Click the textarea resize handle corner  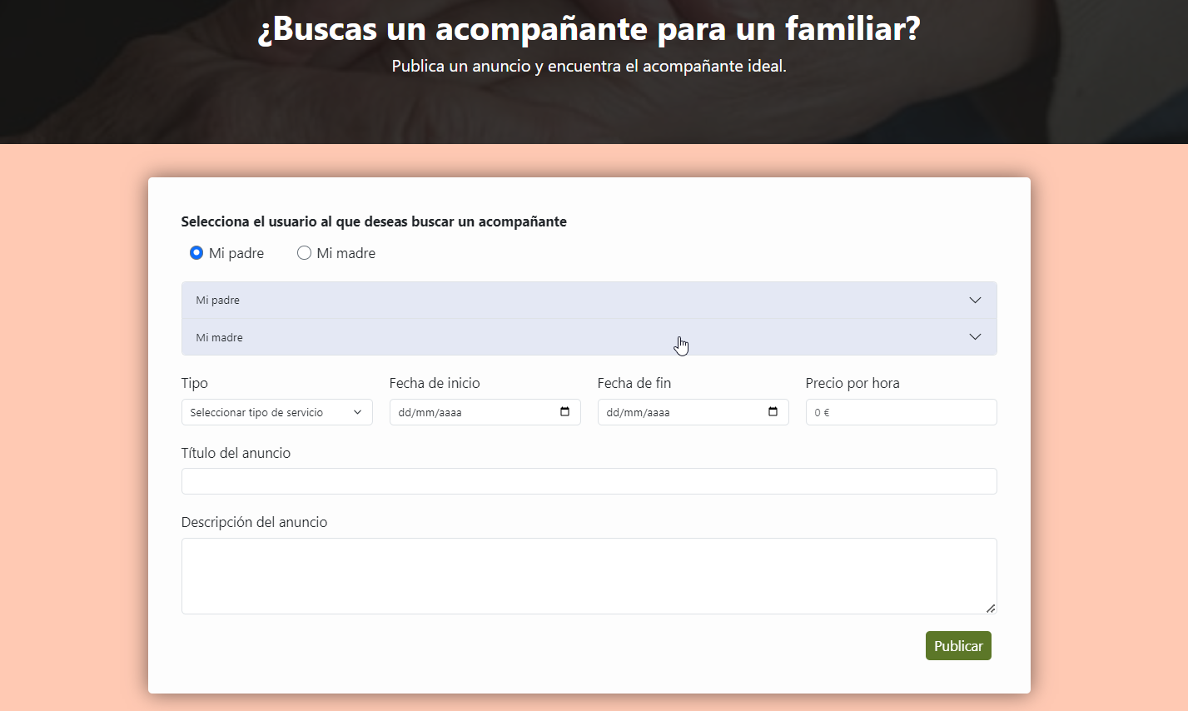[991, 609]
